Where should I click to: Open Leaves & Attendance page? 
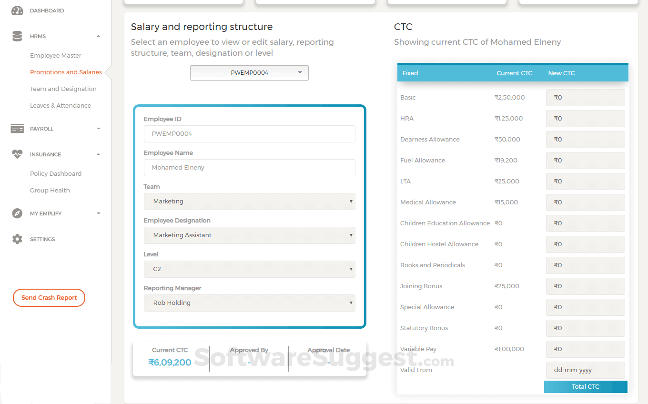coord(60,105)
